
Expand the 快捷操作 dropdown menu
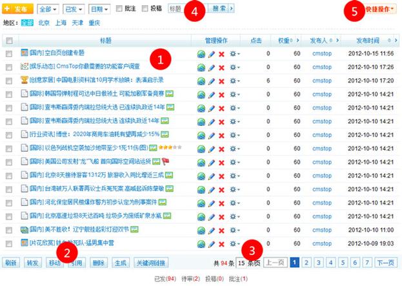tap(381, 9)
